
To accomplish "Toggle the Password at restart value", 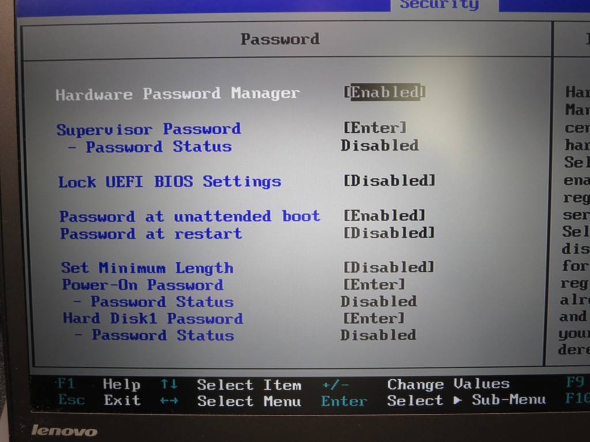I will coord(389,233).
